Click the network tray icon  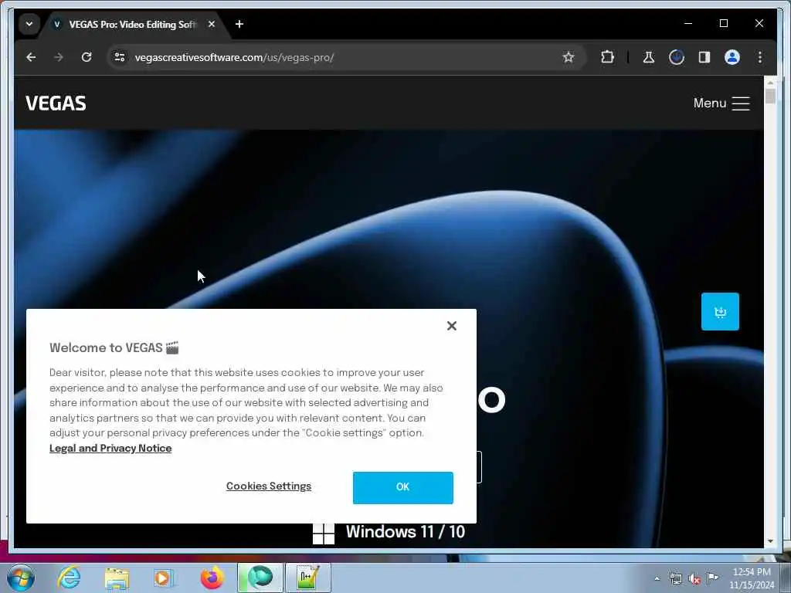tap(675, 579)
